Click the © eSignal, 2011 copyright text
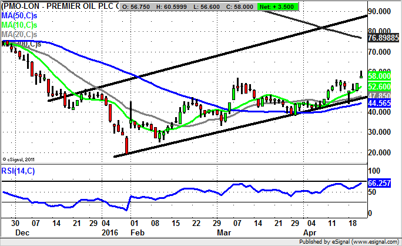The height and width of the screenshot is (246, 402). (18, 159)
